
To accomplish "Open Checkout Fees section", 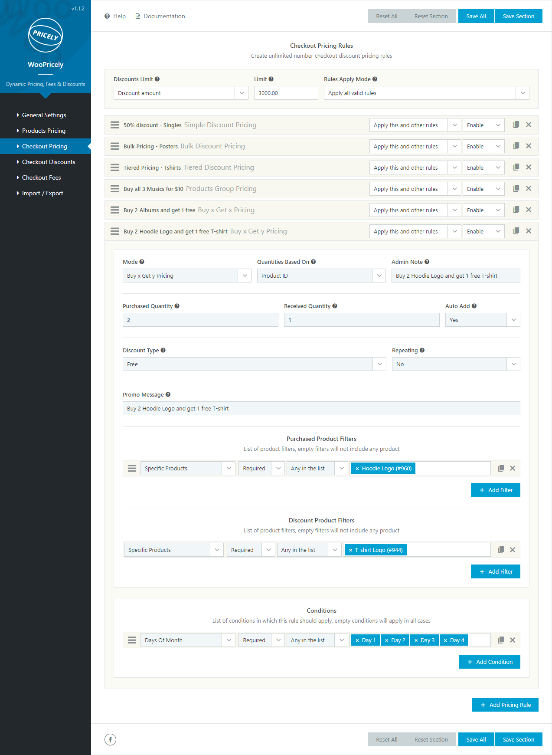I will click(x=41, y=177).
